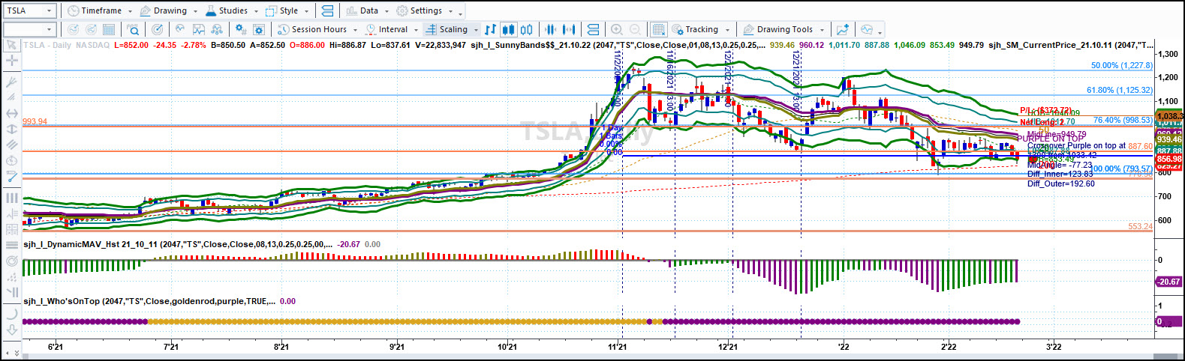Viewport: 1185px width, 361px height.
Task: Expand the Settings dropdown arrow
Action: (450, 11)
